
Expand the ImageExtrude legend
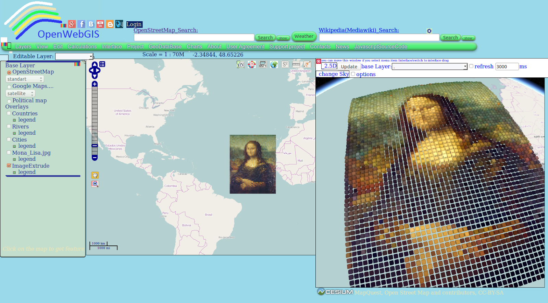(14, 172)
